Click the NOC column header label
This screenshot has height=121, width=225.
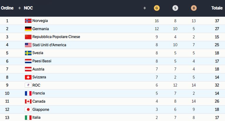click(x=28, y=8)
